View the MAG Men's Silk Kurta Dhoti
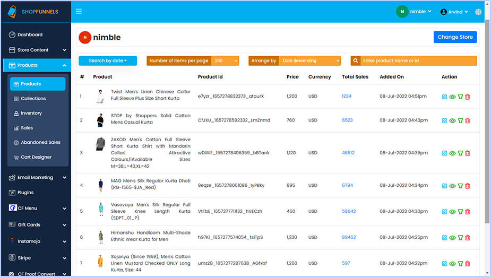491x277 pixels. pos(452,186)
